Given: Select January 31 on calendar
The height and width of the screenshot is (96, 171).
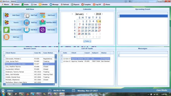Looking at the screenshot, I should coord(89,34).
